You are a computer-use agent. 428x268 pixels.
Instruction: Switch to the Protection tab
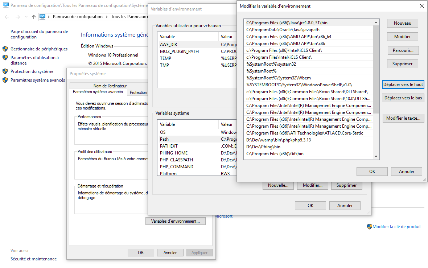[138, 92]
